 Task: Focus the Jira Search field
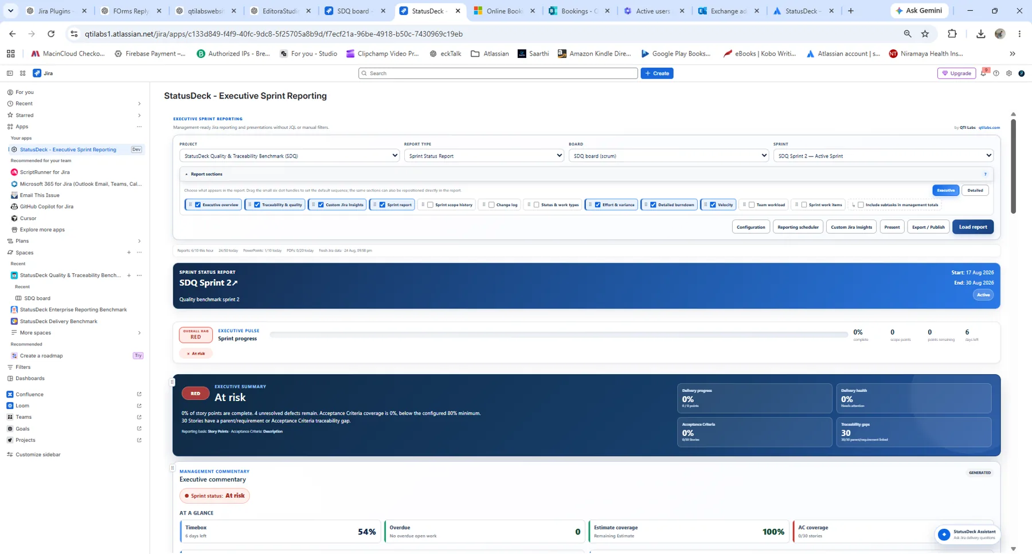[x=498, y=73]
